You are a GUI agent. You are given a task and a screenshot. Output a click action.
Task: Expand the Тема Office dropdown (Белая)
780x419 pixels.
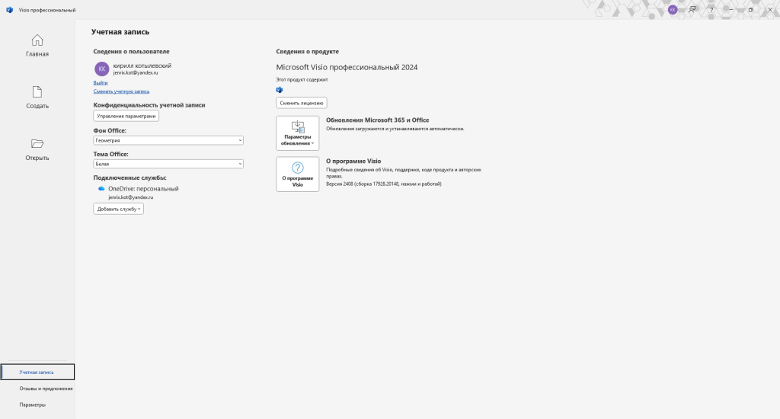[168, 164]
